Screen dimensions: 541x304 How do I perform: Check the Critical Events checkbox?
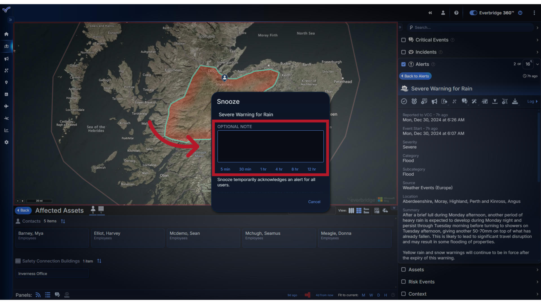point(403,40)
